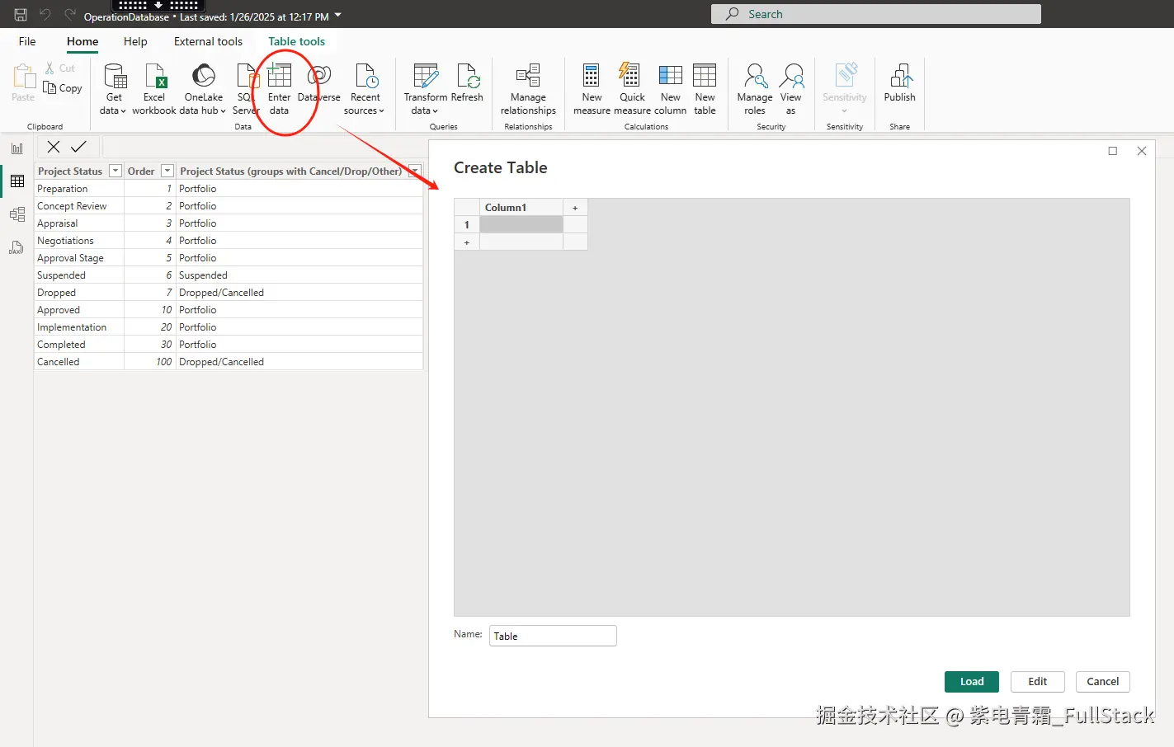Add a New column
The image size is (1174, 747).
(670, 88)
